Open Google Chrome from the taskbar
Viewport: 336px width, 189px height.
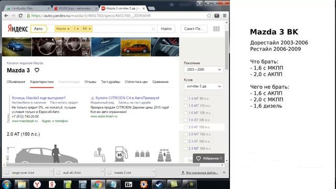98,184
